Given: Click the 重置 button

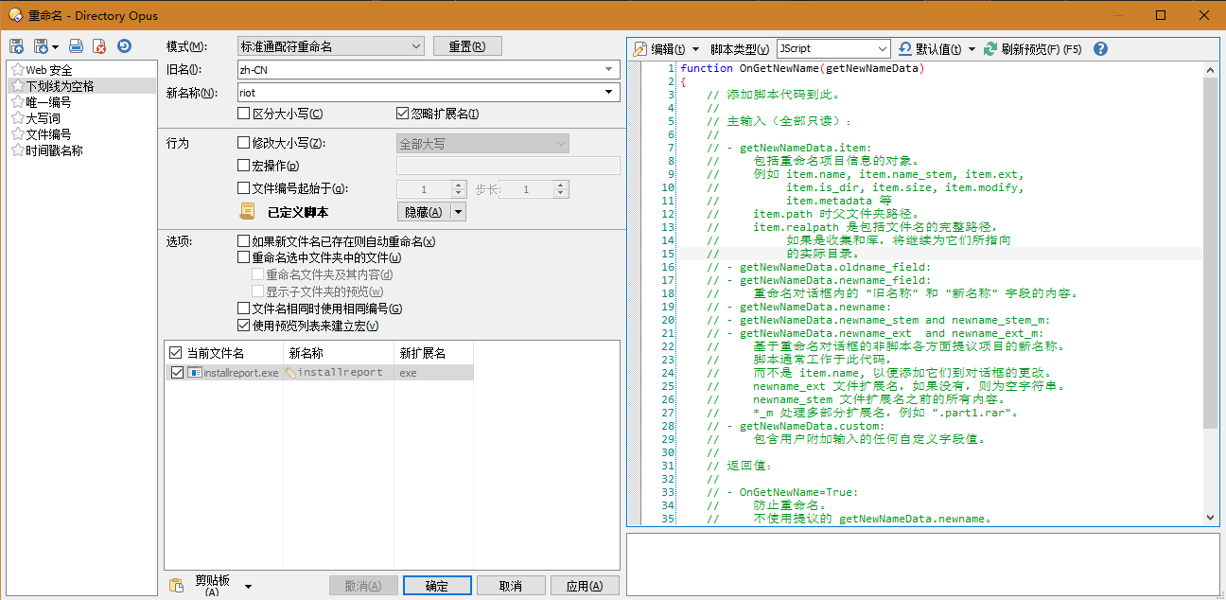Looking at the screenshot, I should [466, 46].
